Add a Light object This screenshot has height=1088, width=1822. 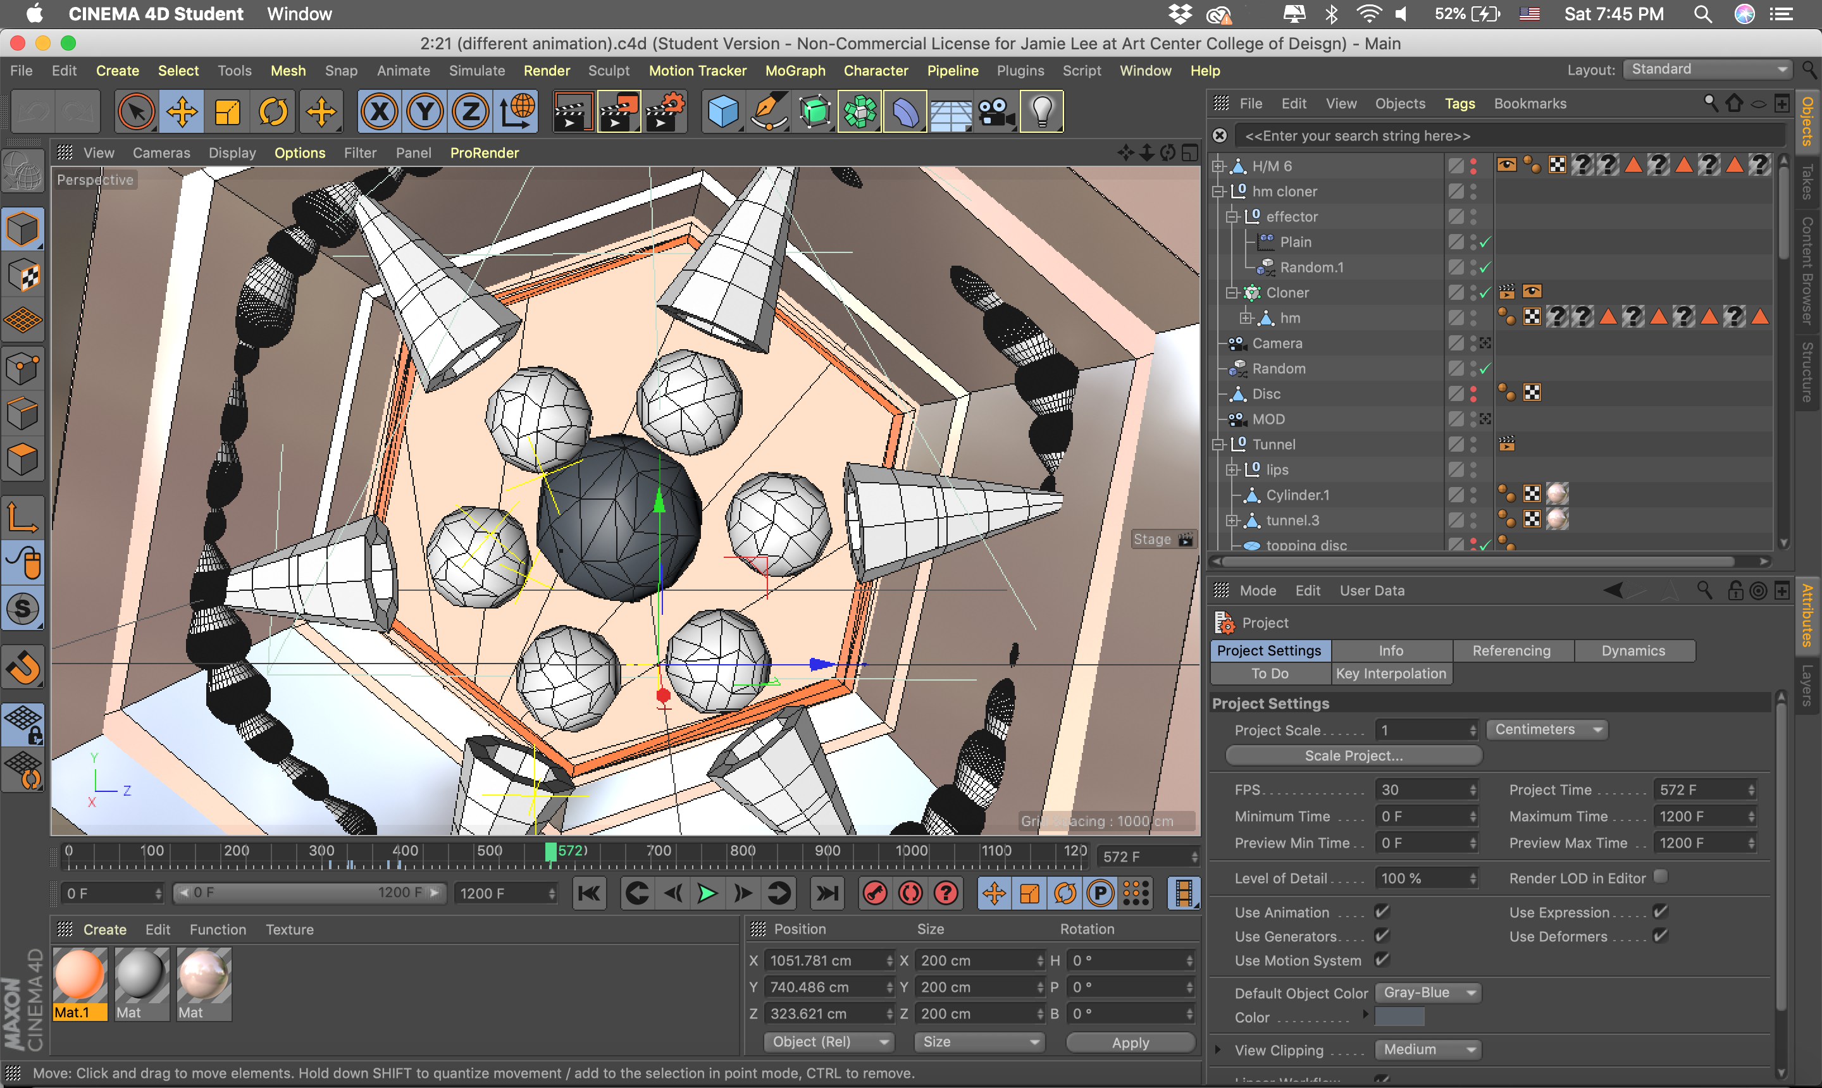pos(1042,112)
